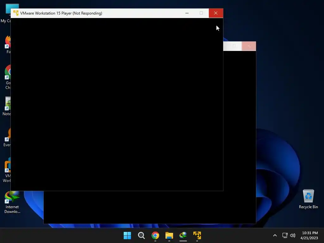The width and height of the screenshot is (324, 243).
Task: Open network status in the system tray
Action: click(x=285, y=235)
